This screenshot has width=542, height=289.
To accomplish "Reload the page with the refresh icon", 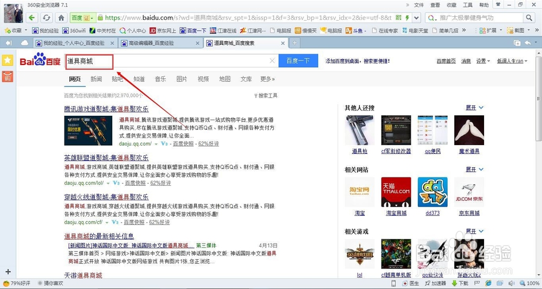I will coord(46,18).
